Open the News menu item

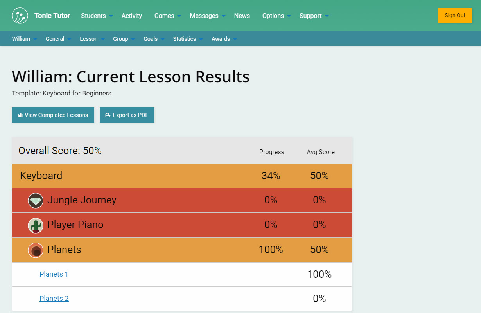pos(242,16)
